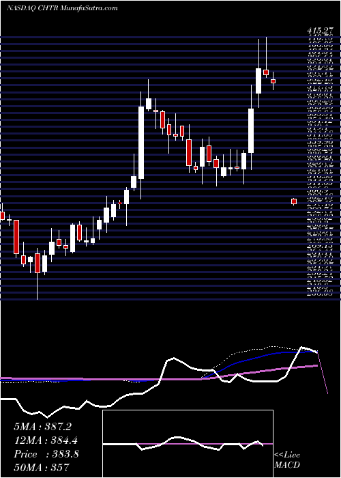Click the isolated red candle at far right
341x478 pixels.
pos(294,201)
